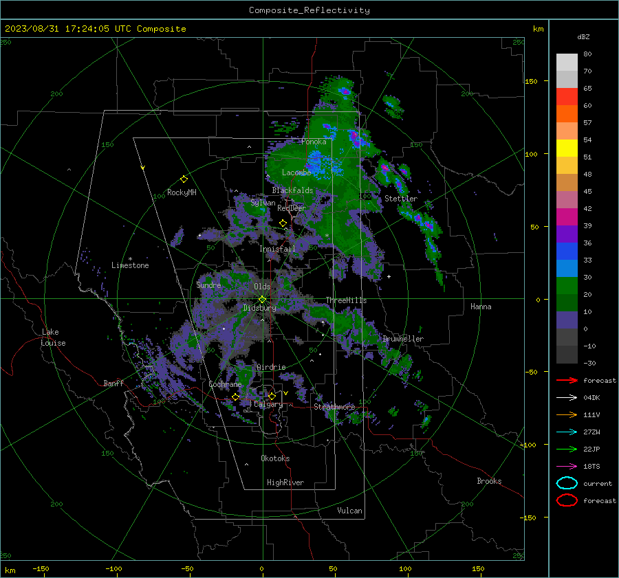Click the yellow diamond marker above Calgary
The width and height of the screenshot is (619, 578).
coord(272,396)
